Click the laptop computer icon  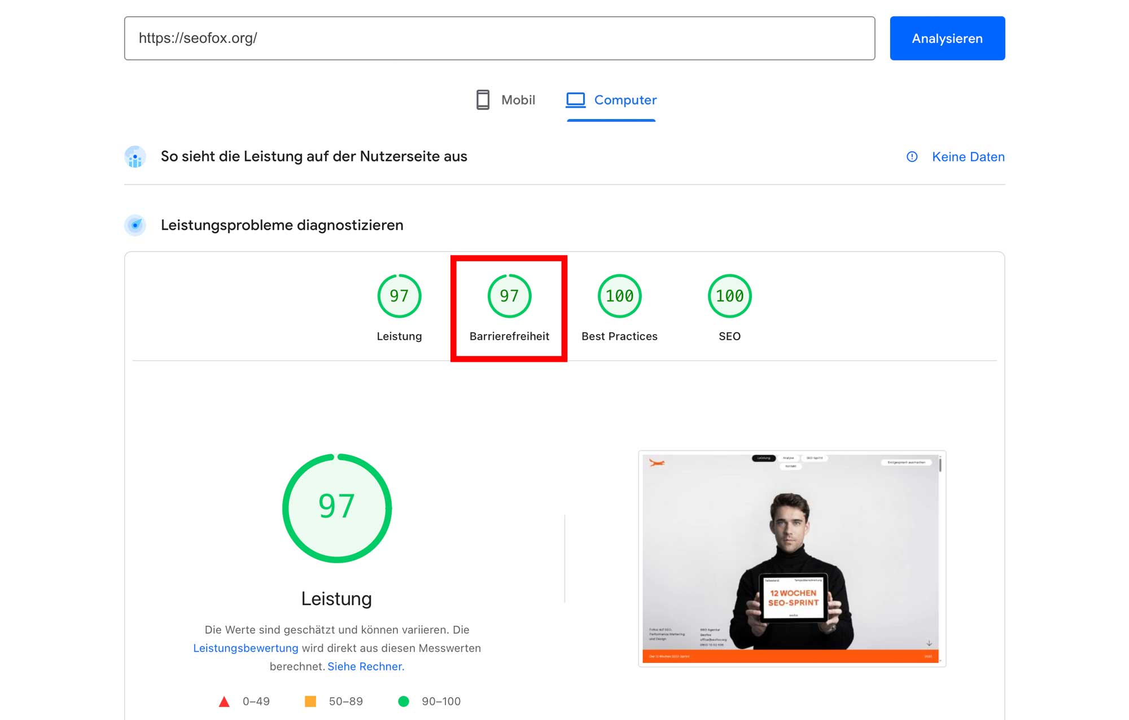pyautogui.click(x=576, y=100)
